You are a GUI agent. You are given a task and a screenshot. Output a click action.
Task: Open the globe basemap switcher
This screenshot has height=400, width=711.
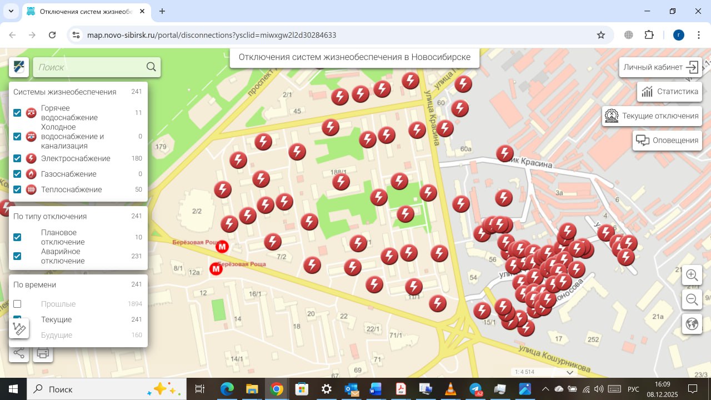[692, 324]
